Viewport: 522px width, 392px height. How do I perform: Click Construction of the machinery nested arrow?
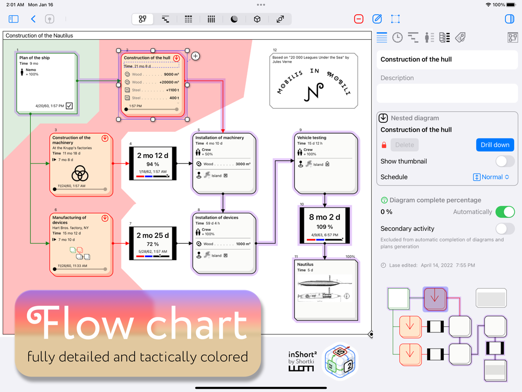click(x=105, y=138)
